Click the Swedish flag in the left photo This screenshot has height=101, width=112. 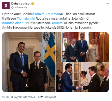tap(50, 55)
